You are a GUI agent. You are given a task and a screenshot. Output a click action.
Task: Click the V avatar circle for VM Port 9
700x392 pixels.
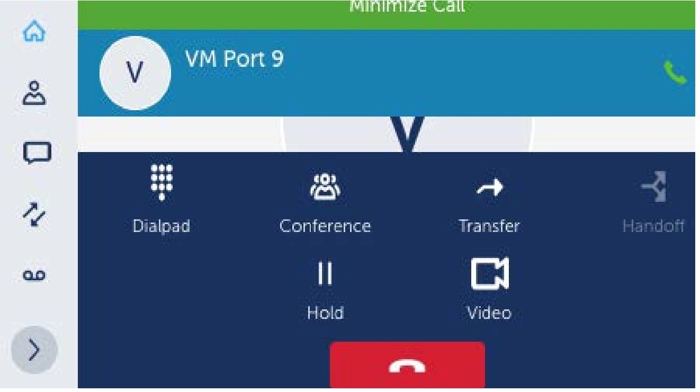click(135, 73)
